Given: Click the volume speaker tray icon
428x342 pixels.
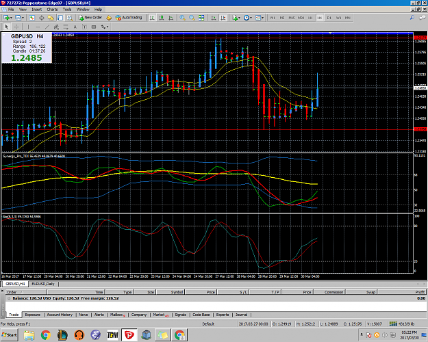Looking at the screenshot, I should point(385,335).
